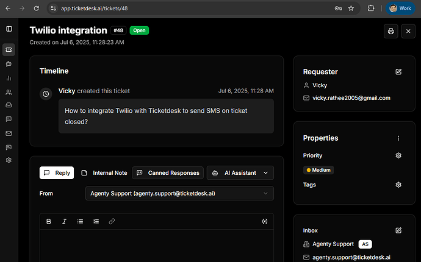Expand the AI Assistant dropdown
421x262 pixels.
pyautogui.click(x=240, y=172)
